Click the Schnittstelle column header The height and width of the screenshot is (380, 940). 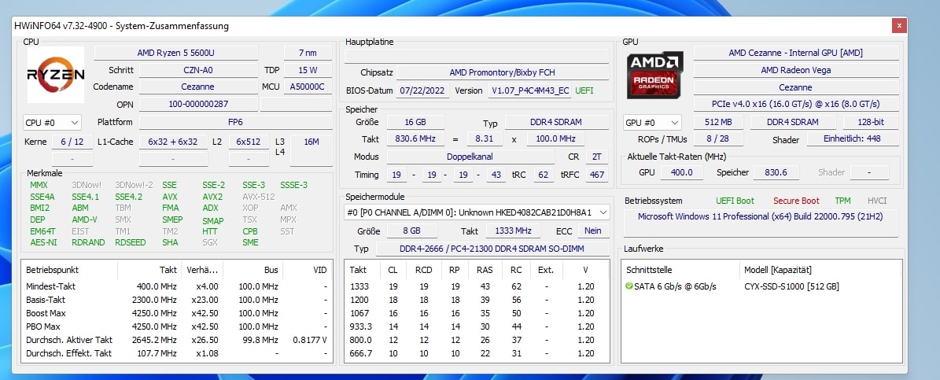[650, 270]
